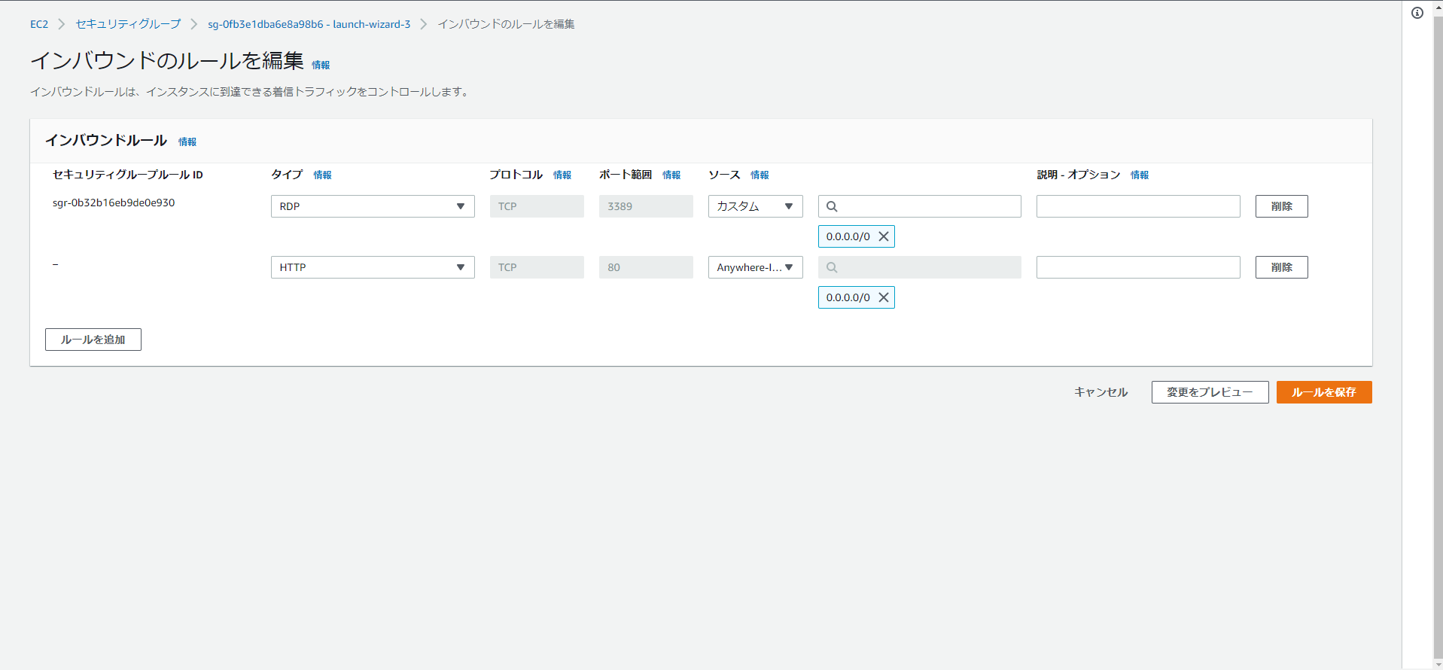Open the RDP type dropdown
1443x670 pixels.
pyautogui.click(x=373, y=206)
